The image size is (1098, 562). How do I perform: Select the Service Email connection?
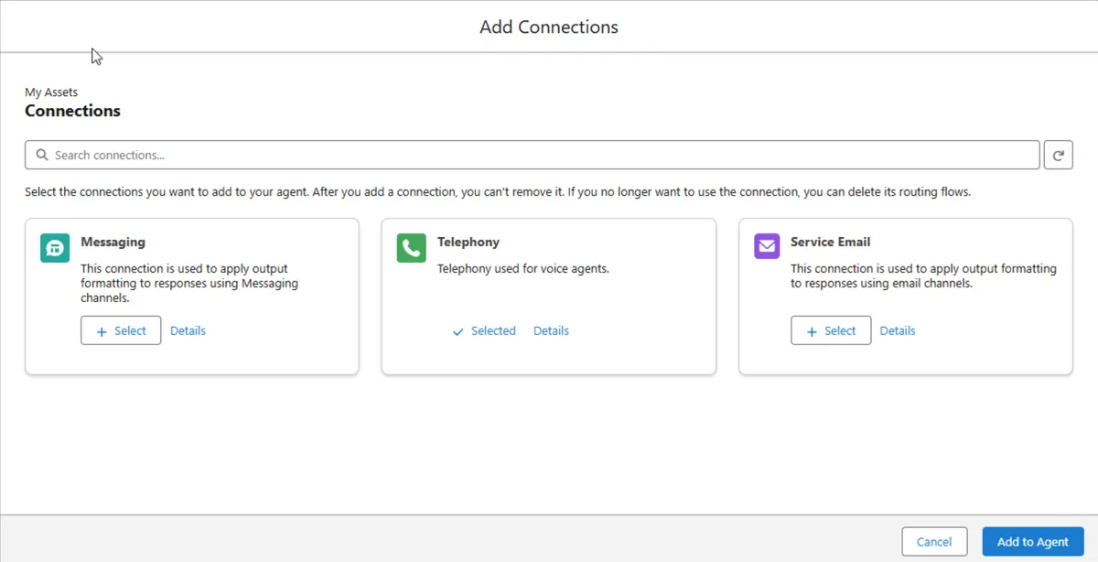(x=831, y=330)
